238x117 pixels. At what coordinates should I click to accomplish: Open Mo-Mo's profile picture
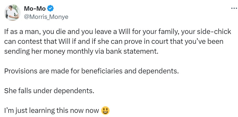(x=12, y=13)
